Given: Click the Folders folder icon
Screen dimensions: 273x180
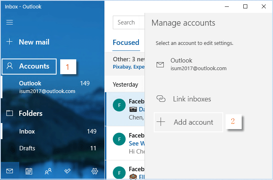Looking at the screenshot, I should pos(10,113).
